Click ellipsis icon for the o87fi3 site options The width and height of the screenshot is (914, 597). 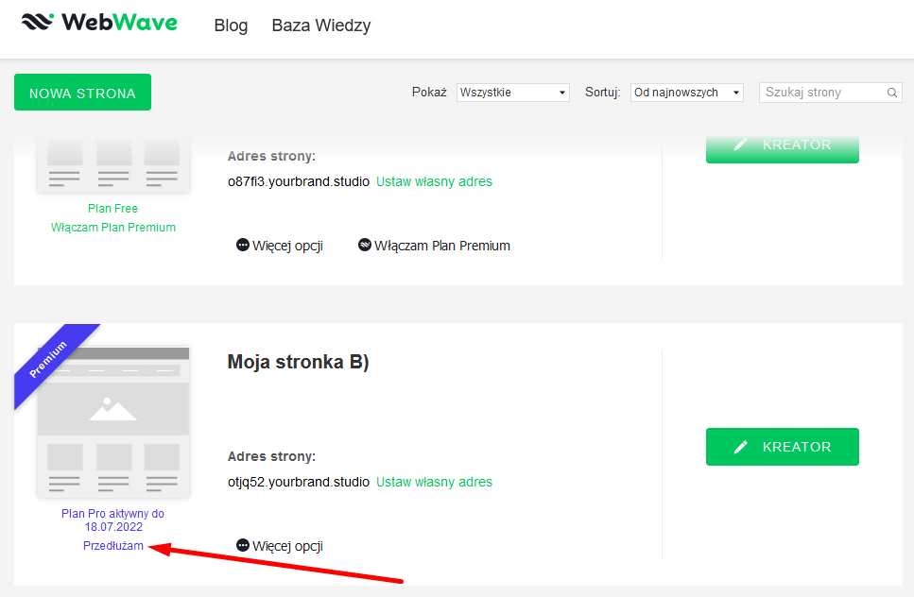click(x=243, y=246)
